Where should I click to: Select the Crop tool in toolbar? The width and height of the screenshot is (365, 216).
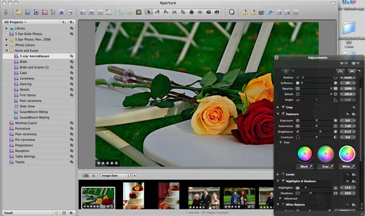[x=183, y=12]
